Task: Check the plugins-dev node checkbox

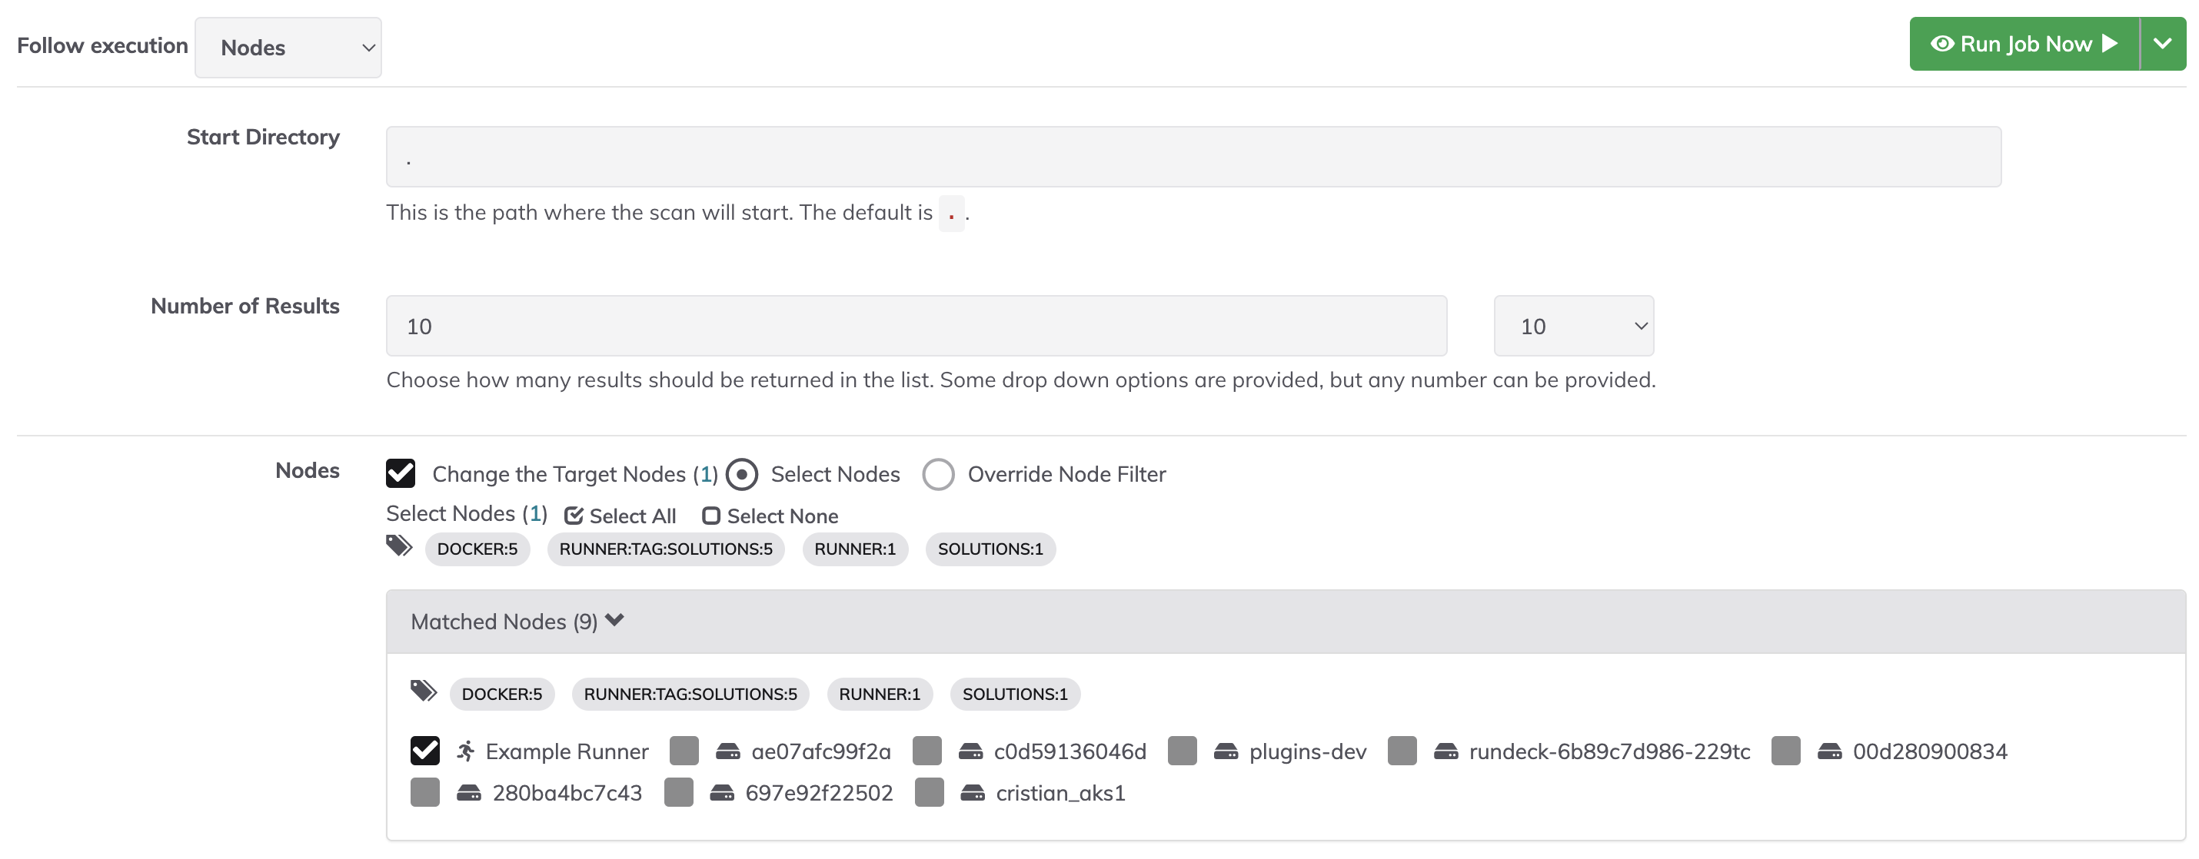Action: coord(1183,751)
